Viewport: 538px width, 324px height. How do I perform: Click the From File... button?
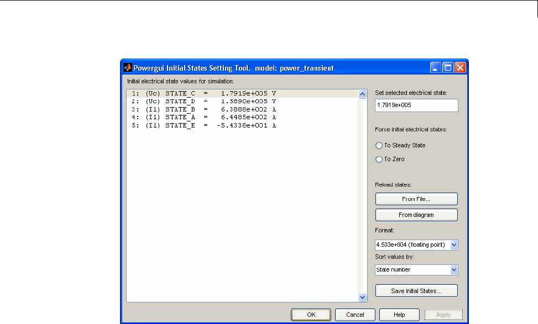[x=416, y=199]
